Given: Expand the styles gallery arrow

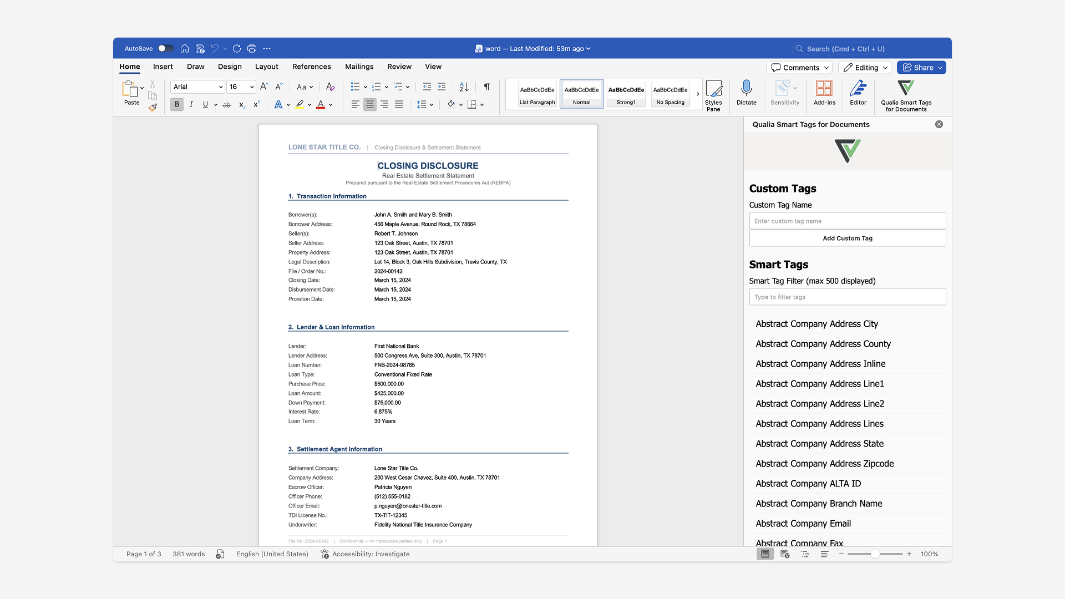Looking at the screenshot, I should [x=698, y=94].
